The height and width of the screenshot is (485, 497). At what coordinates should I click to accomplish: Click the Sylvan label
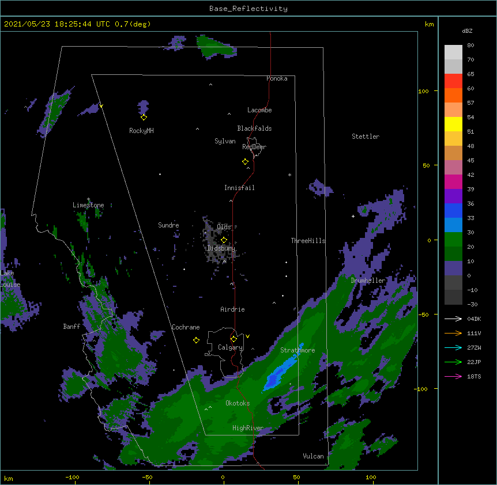coord(225,141)
